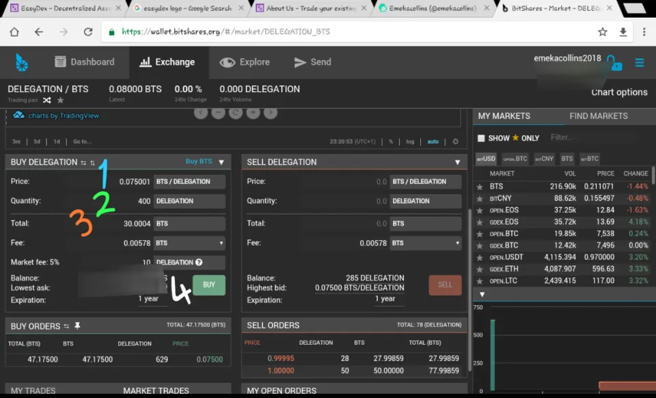The height and width of the screenshot is (398, 656).
Task: Go to browser home page
Action: coord(14,32)
